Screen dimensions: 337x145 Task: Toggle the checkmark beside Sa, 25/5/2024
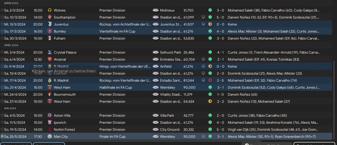point(2,137)
